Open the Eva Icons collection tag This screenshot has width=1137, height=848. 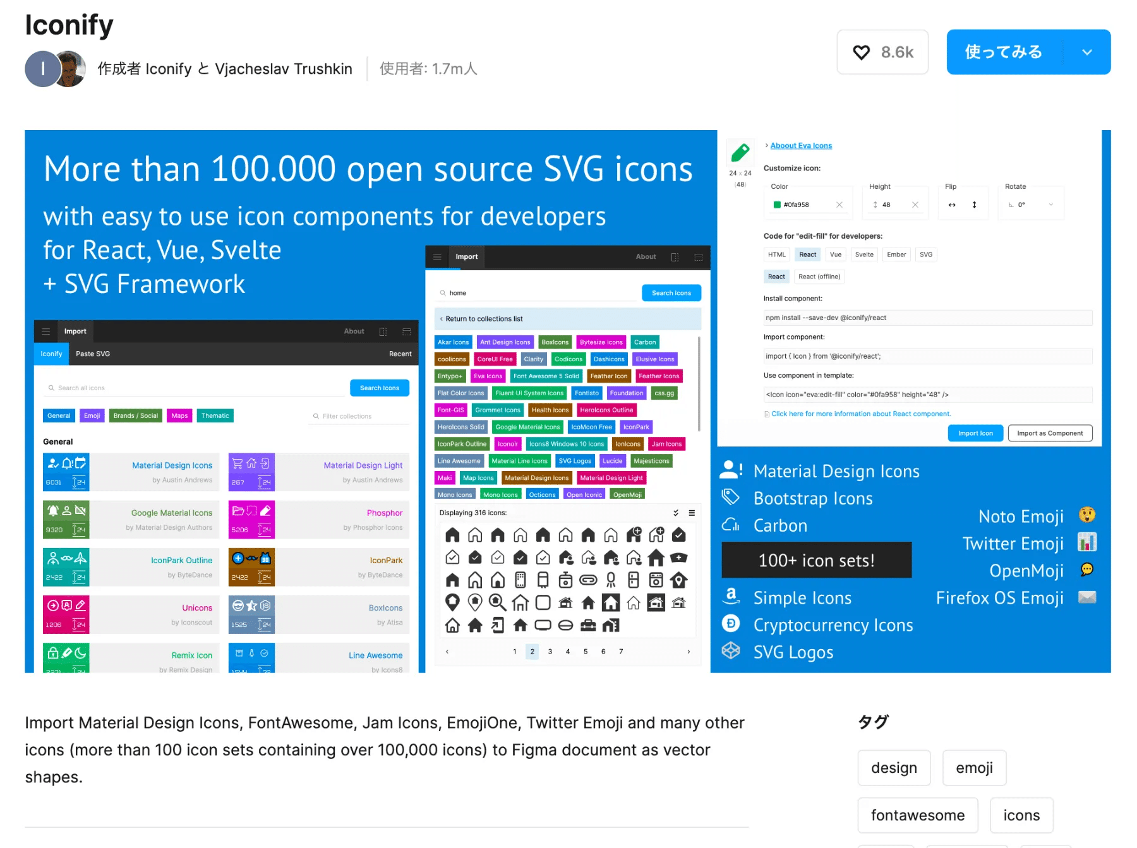(488, 376)
